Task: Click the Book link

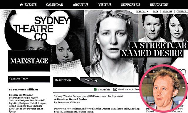Action: pos(155,11)
